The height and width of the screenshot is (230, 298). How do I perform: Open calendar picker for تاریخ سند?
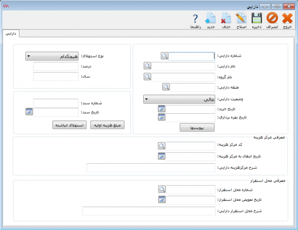click(29, 112)
